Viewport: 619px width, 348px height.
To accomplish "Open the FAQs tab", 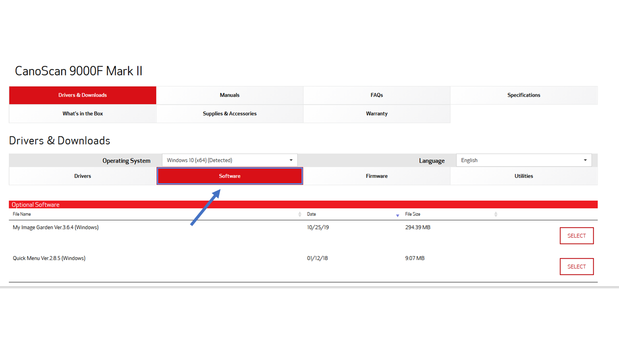I will [x=377, y=95].
